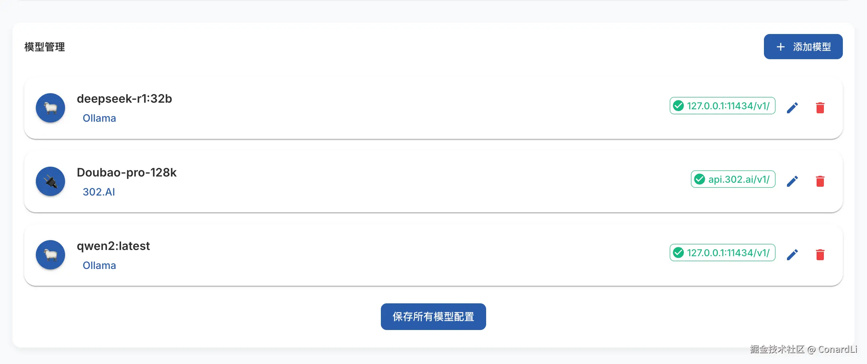Image resolution: width=867 pixels, height=364 pixels.
Task: Edit the Doubao-pro-128k model
Action: click(792, 181)
